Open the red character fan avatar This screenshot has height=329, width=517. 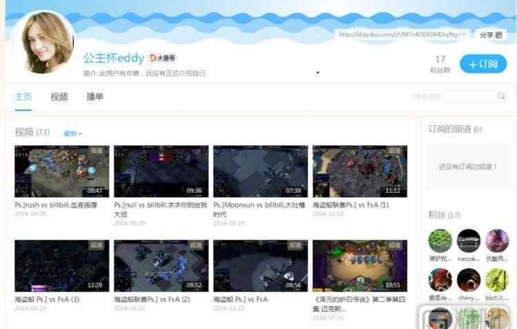point(440,280)
